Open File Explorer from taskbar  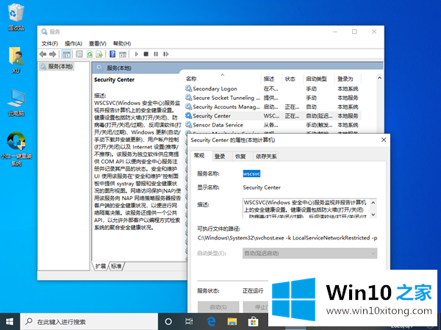232,322
